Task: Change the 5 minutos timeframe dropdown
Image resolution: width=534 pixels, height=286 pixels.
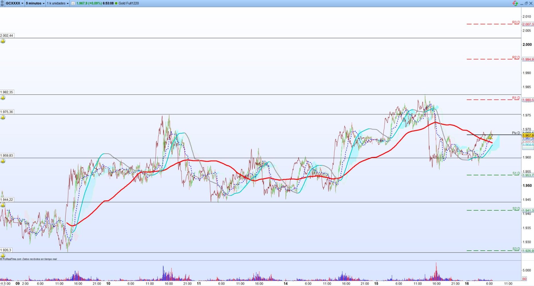Action: click(35, 3)
